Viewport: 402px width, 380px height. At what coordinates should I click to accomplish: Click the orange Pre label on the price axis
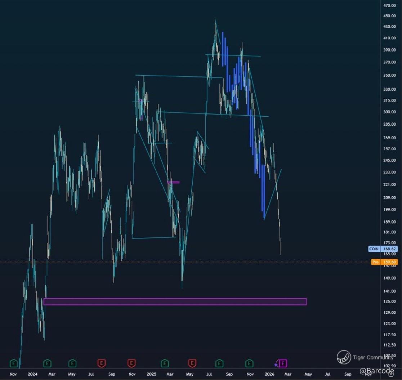tap(376, 262)
